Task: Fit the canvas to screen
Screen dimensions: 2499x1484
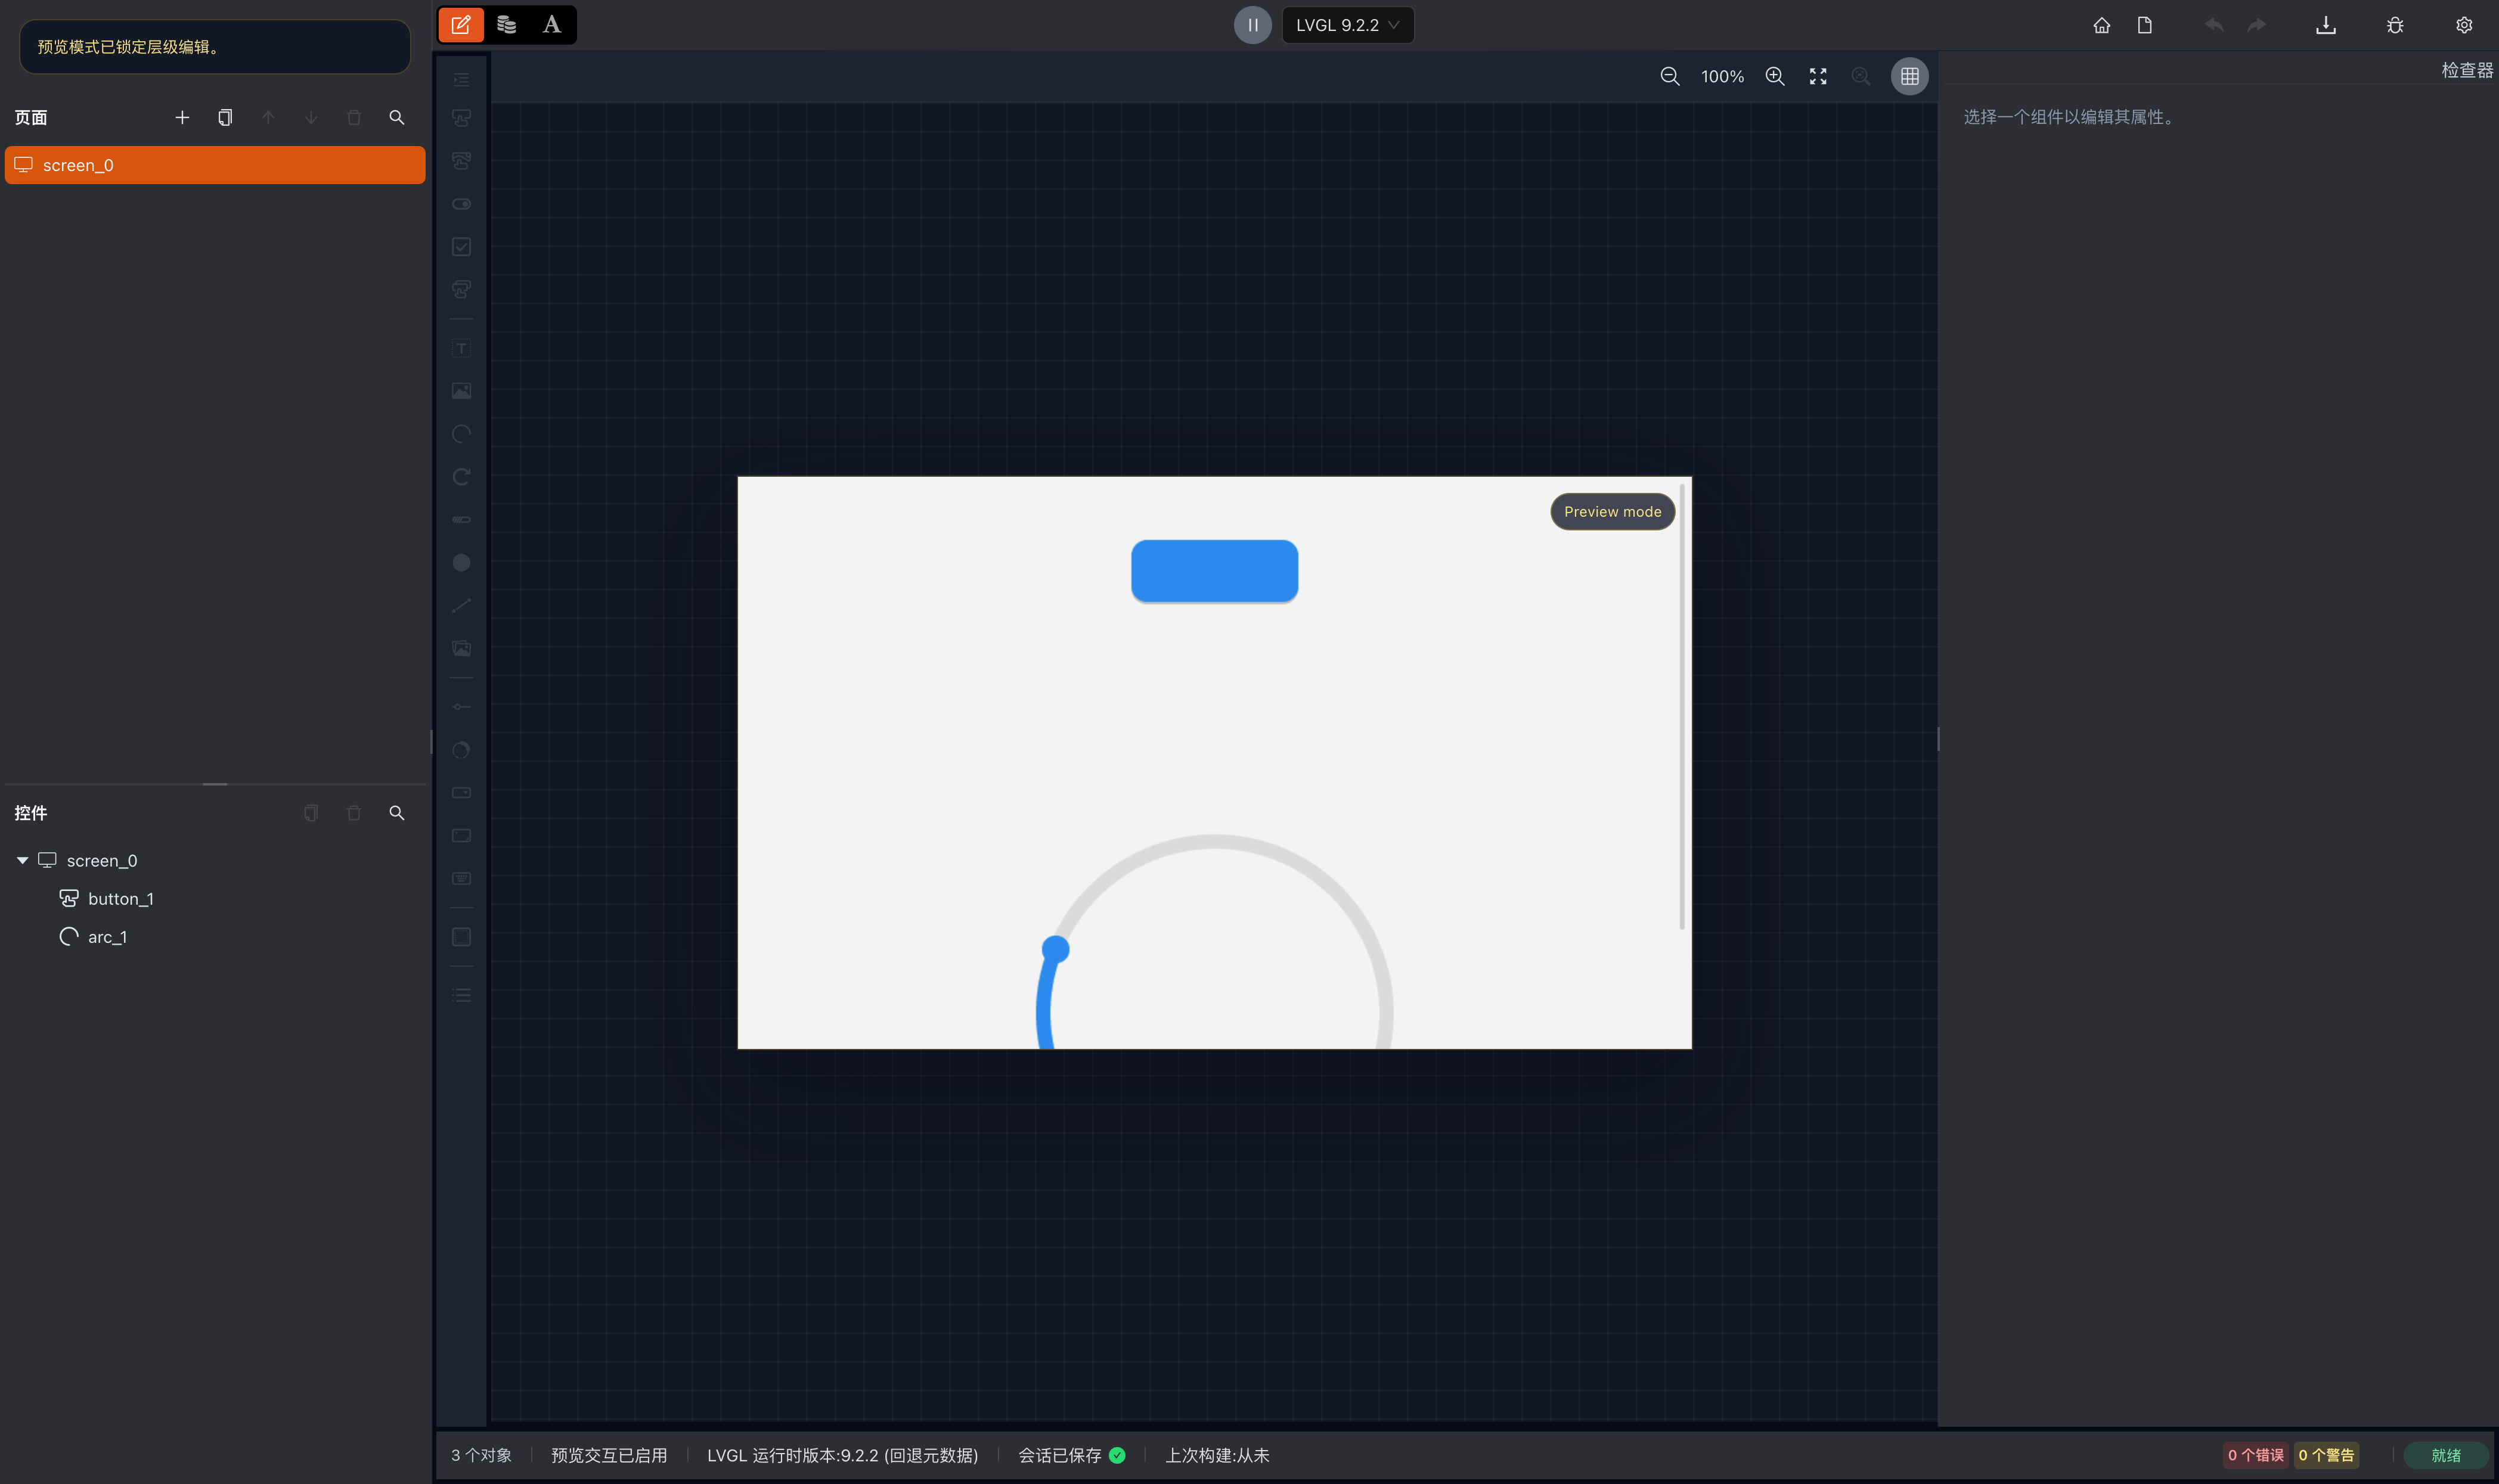Action: 1818,76
